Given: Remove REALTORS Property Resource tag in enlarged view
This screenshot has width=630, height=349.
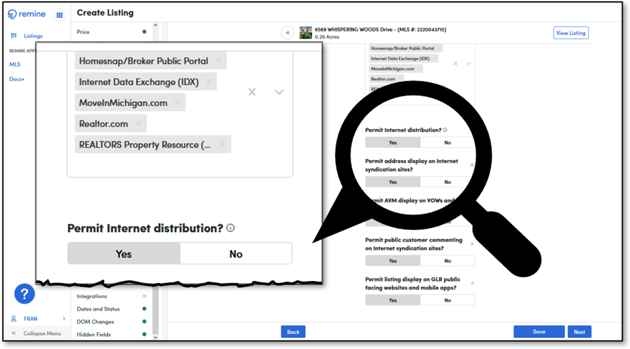Looking at the screenshot, I should tap(223, 145).
